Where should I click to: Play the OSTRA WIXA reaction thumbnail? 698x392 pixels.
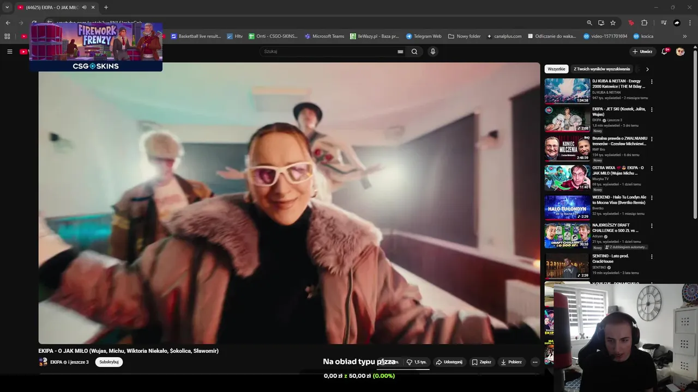[x=567, y=178]
